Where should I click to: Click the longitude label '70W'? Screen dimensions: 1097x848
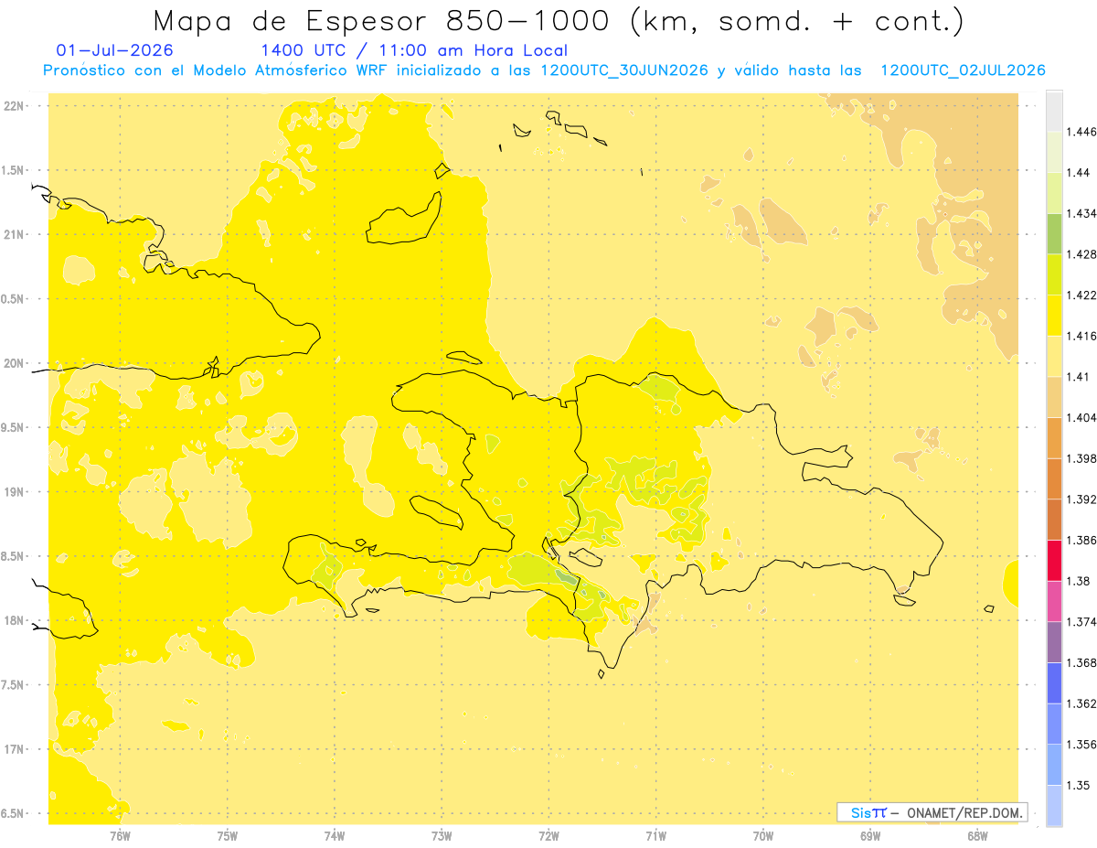pyautogui.click(x=762, y=835)
